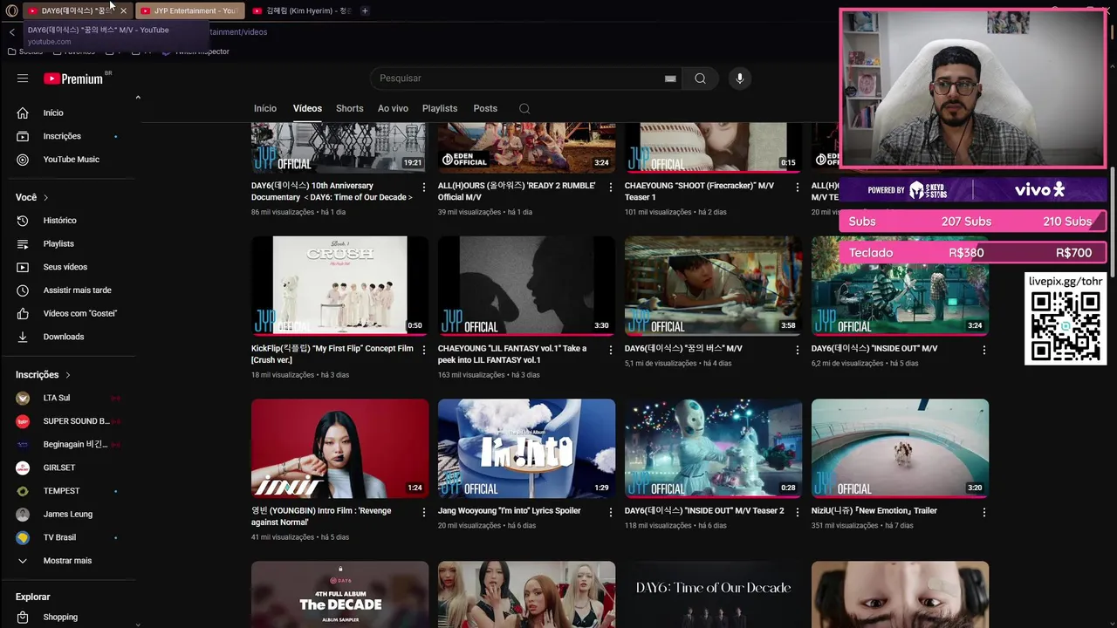Expand Mostrar mais subscriptions
This screenshot has height=628, width=1117.
point(68,561)
